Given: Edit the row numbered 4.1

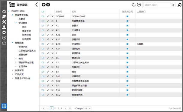Looking at the screenshot, I should coord(48,26).
